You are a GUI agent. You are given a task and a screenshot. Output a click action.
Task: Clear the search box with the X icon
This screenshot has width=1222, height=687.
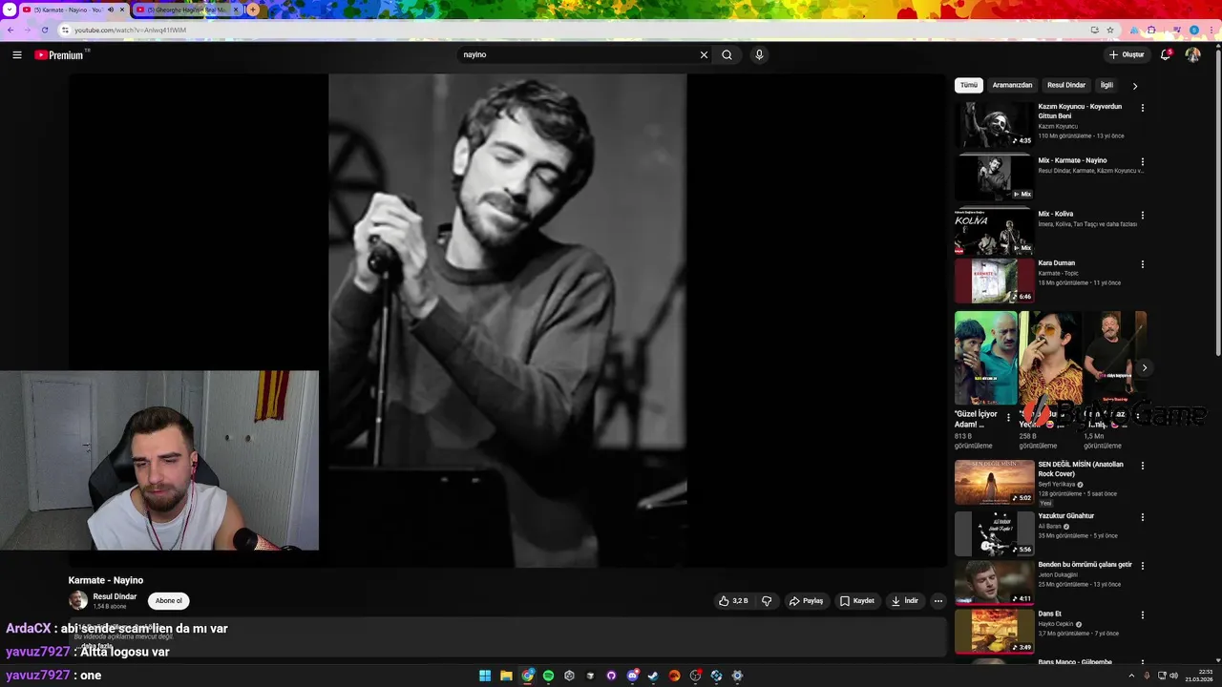(x=704, y=54)
